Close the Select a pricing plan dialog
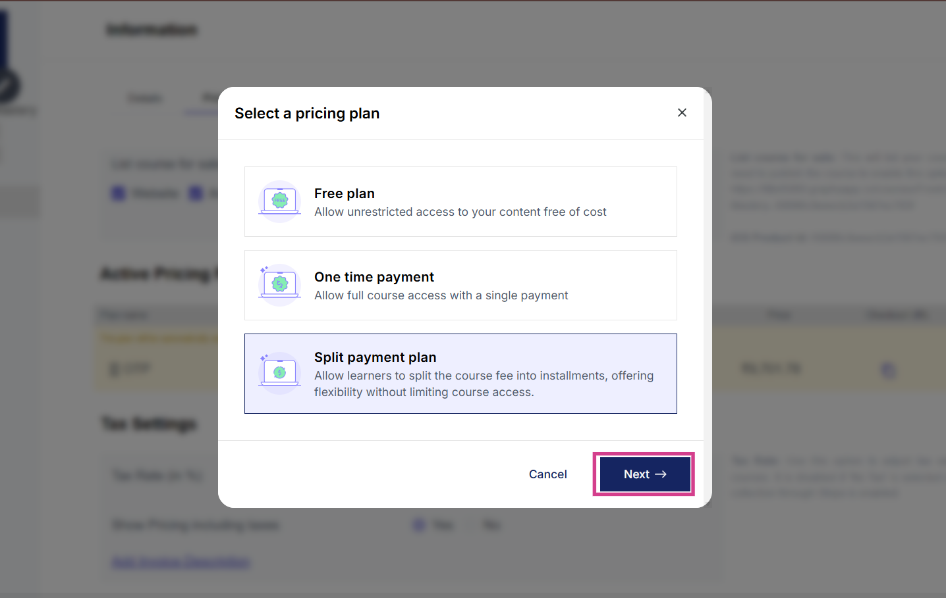 682,112
